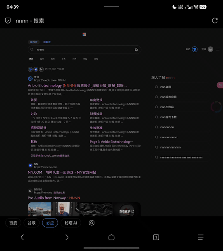Open the 首页 sitelink
Screen dimensions: 223x251
click(x=34, y=100)
